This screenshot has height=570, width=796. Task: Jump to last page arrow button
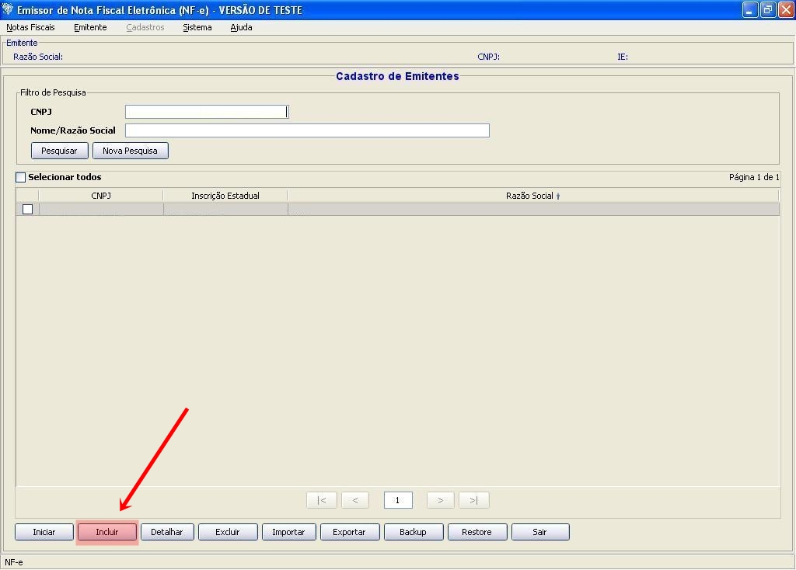[x=473, y=501]
